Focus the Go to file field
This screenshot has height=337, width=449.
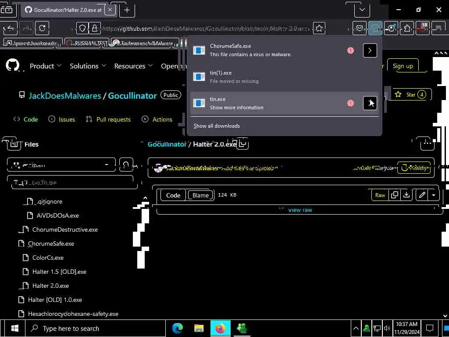tap(72, 183)
